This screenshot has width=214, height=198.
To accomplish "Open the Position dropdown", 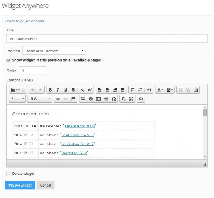I will pos(54,51).
